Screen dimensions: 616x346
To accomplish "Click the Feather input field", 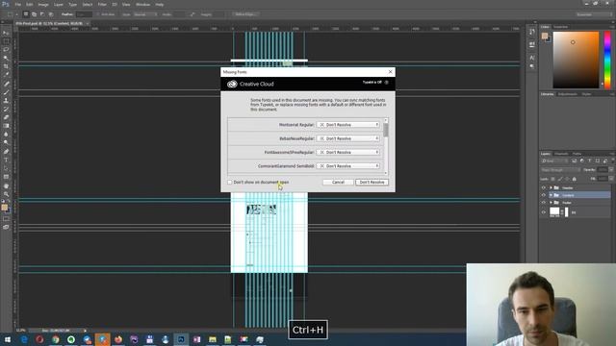I will coord(84,14).
